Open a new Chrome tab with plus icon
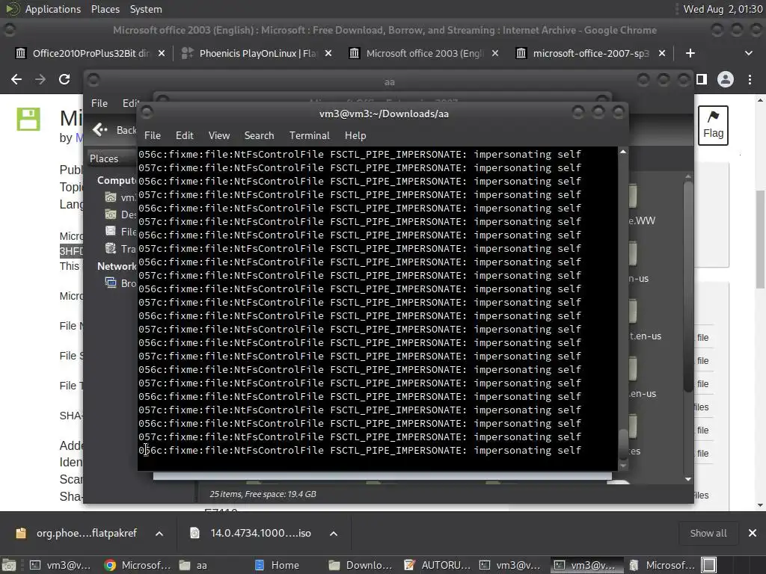 tap(690, 53)
